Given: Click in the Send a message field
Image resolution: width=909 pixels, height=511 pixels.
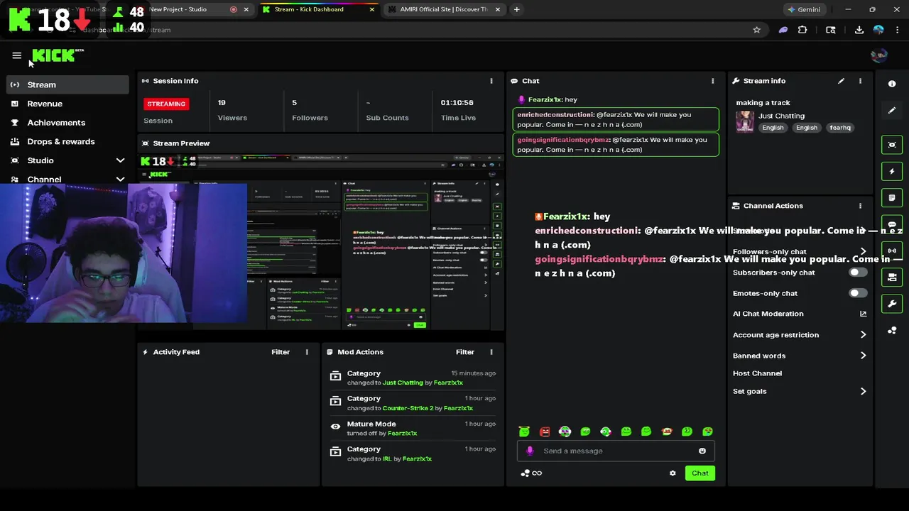Looking at the screenshot, I should tap(614, 451).
